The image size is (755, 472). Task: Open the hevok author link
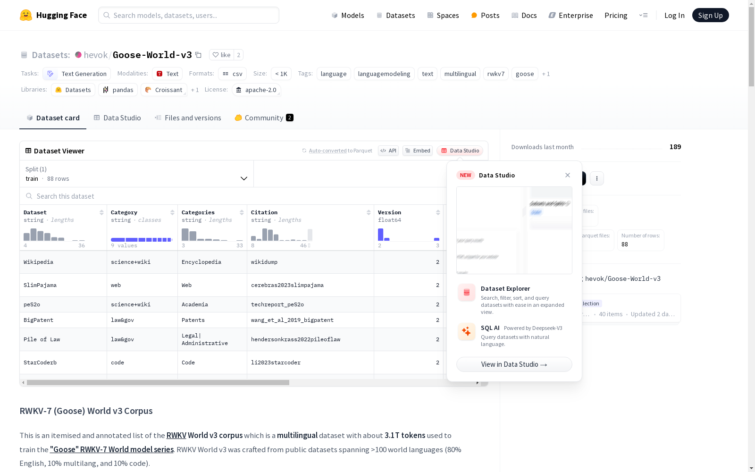point(96,55)
